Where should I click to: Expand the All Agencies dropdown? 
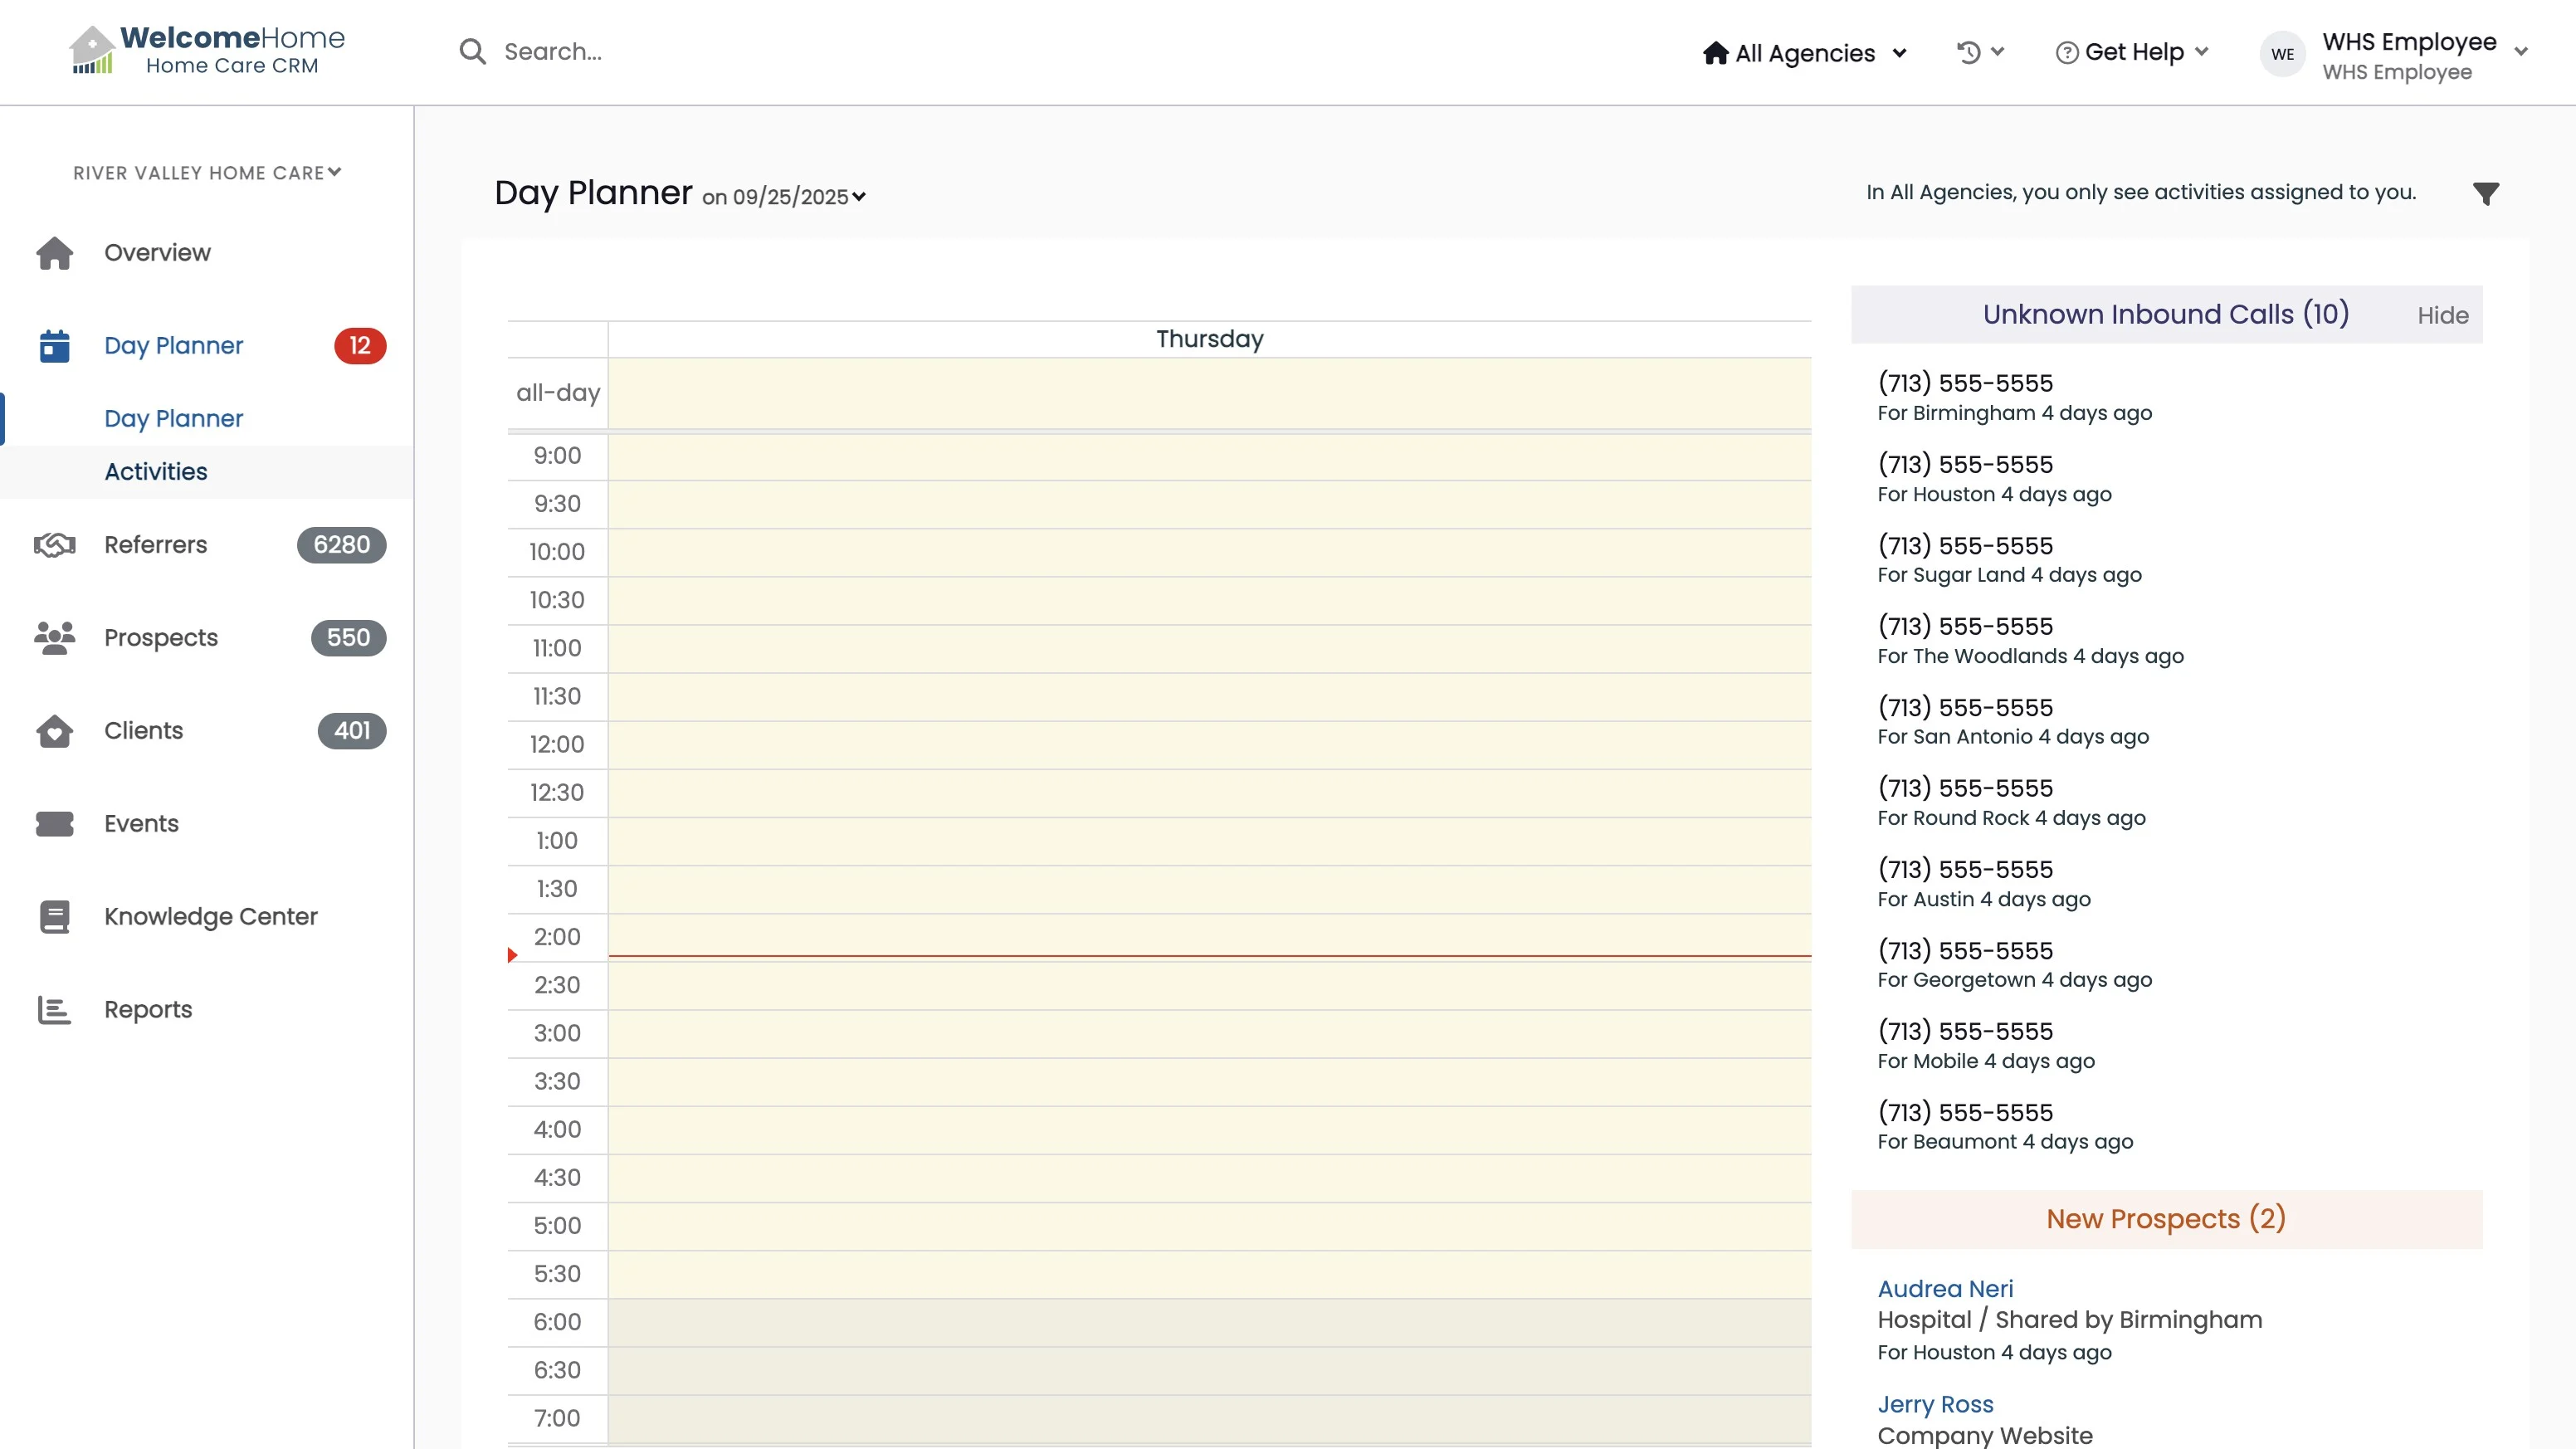click(x=1805, y=53)
